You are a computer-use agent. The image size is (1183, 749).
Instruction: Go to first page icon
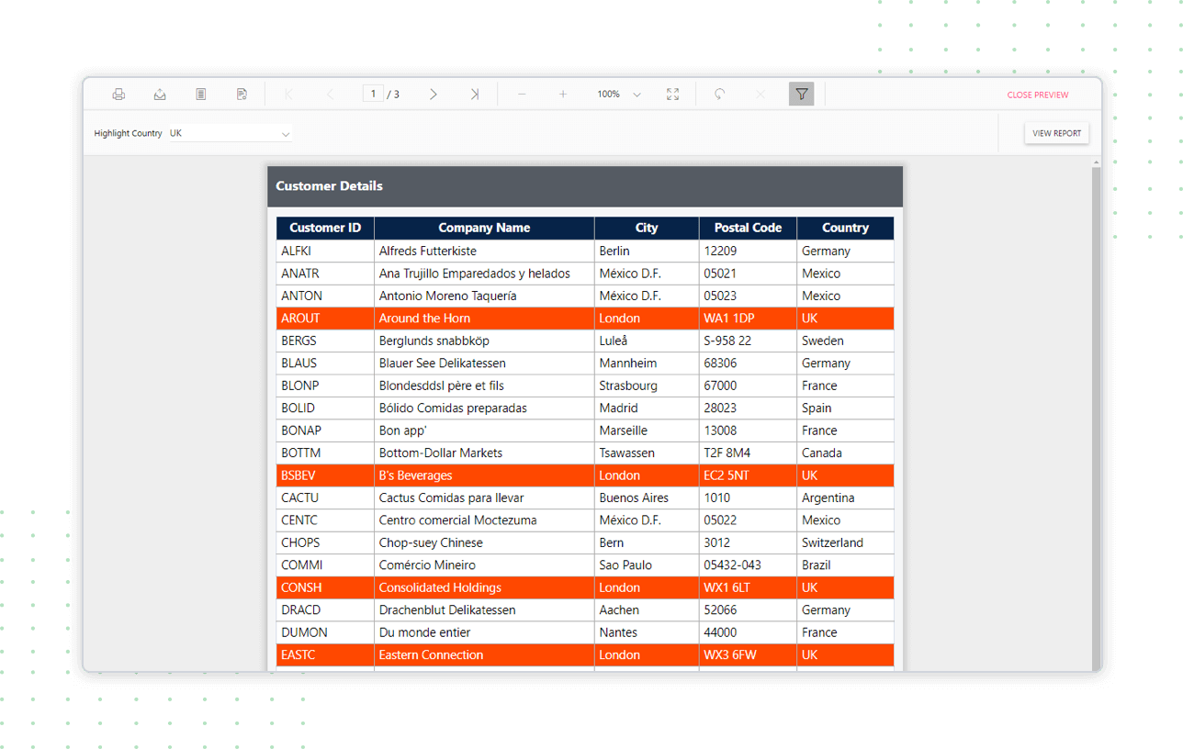point(289,95)
